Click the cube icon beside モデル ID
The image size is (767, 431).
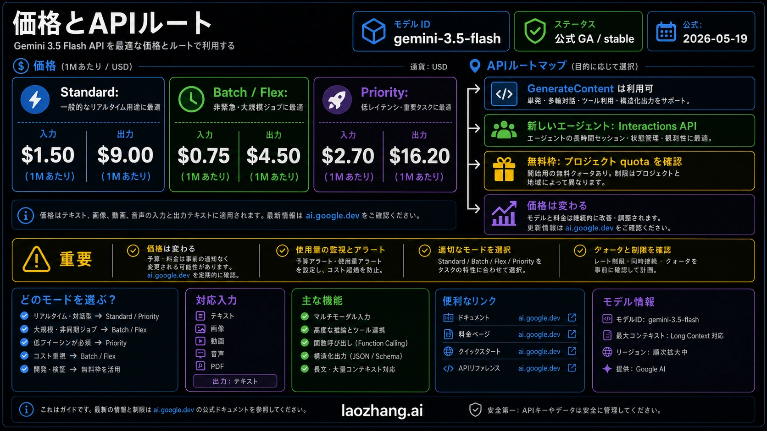point(373,31)
